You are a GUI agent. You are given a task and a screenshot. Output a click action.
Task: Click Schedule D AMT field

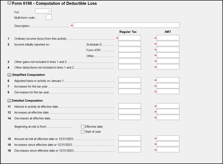click(168, 44)
